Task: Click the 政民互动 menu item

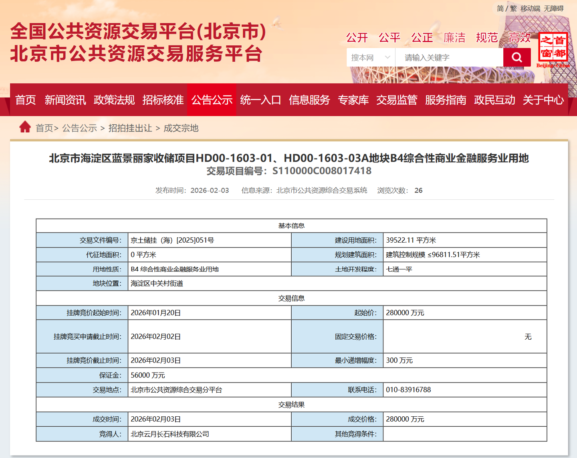Action: (x=494, y=100)
